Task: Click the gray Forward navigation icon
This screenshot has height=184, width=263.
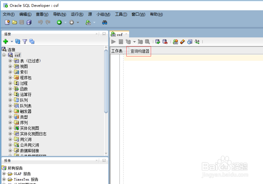Action: (x=72, y=22)
